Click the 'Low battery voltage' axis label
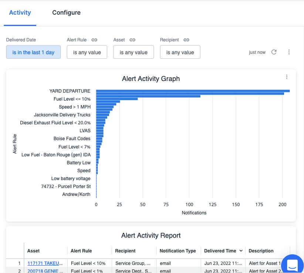 (71, 178)
